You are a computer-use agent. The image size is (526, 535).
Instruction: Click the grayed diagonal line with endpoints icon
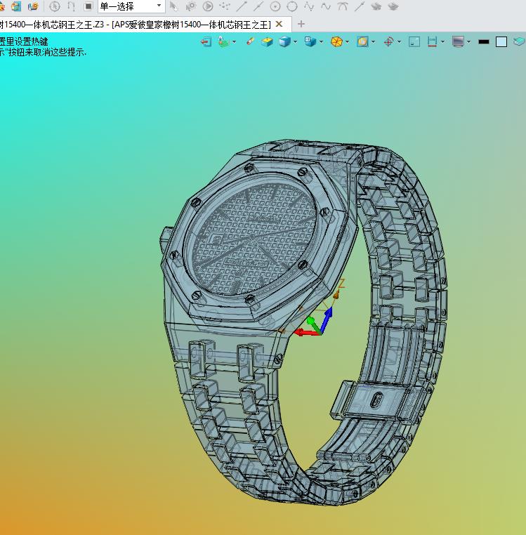click(360, 6)
